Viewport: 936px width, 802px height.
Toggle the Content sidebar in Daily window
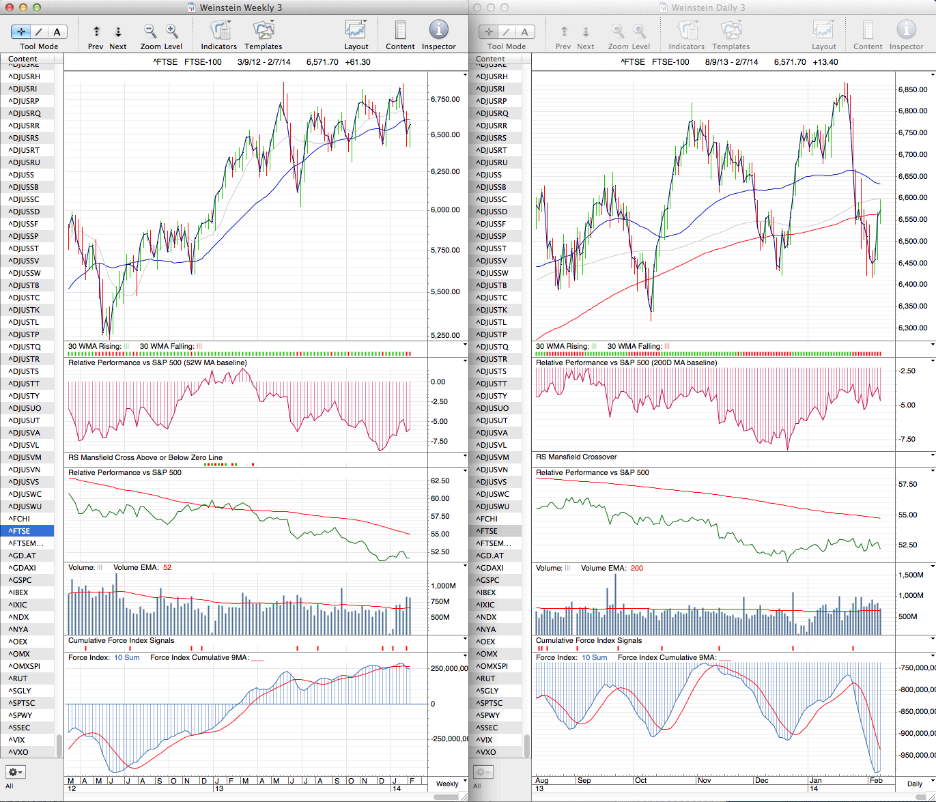(x=868, y=31)
